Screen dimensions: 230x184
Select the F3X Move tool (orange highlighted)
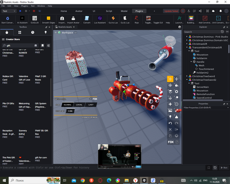(170, 79)
